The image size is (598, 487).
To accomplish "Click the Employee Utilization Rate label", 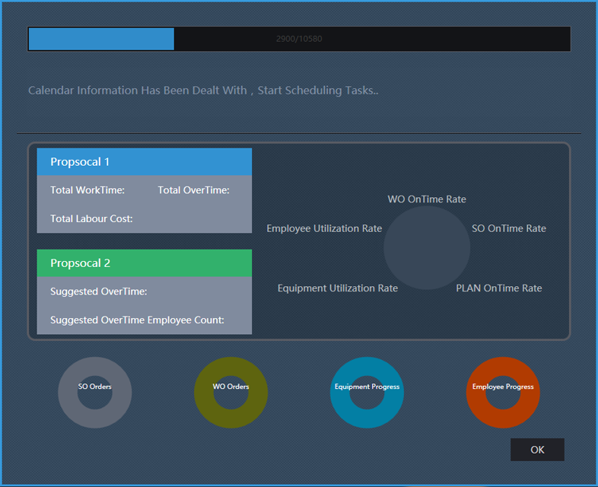I will (x=324, y=228).
